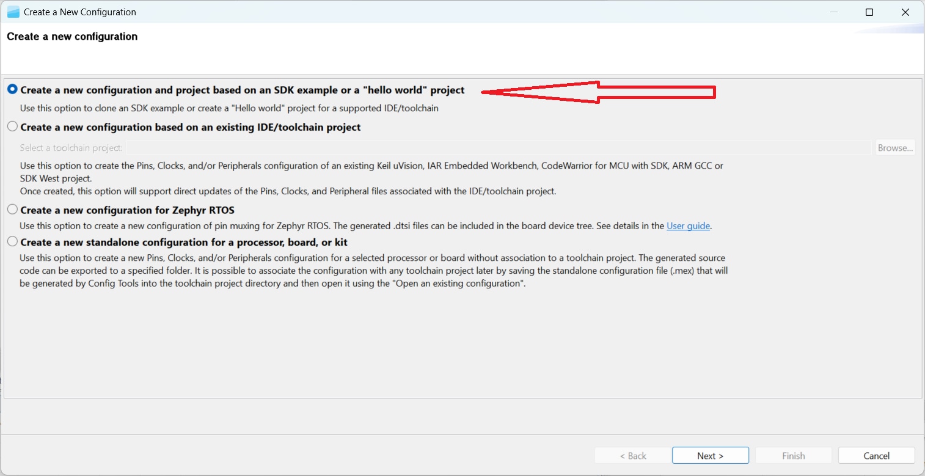Cancel the new configuration wizard
925x476 pixels.
click(x=876, y=455)
